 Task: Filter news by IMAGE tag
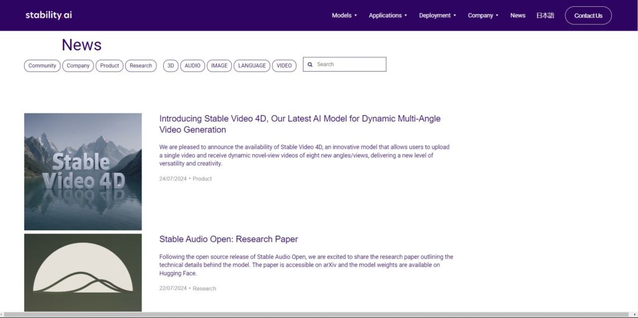pos(219,65)
